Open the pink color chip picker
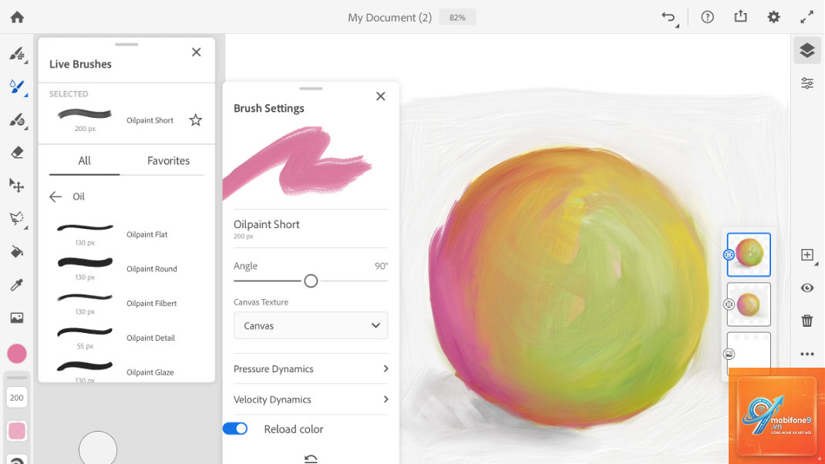The image size is (825, 464). (17, 354)
